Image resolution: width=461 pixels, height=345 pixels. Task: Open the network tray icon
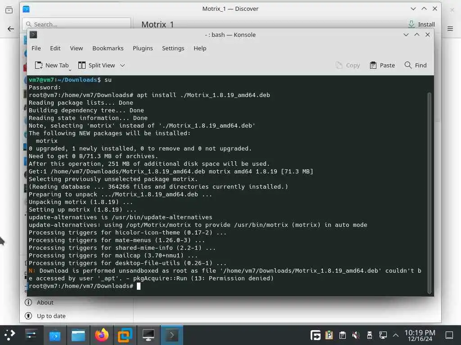(x=383, y=335)
